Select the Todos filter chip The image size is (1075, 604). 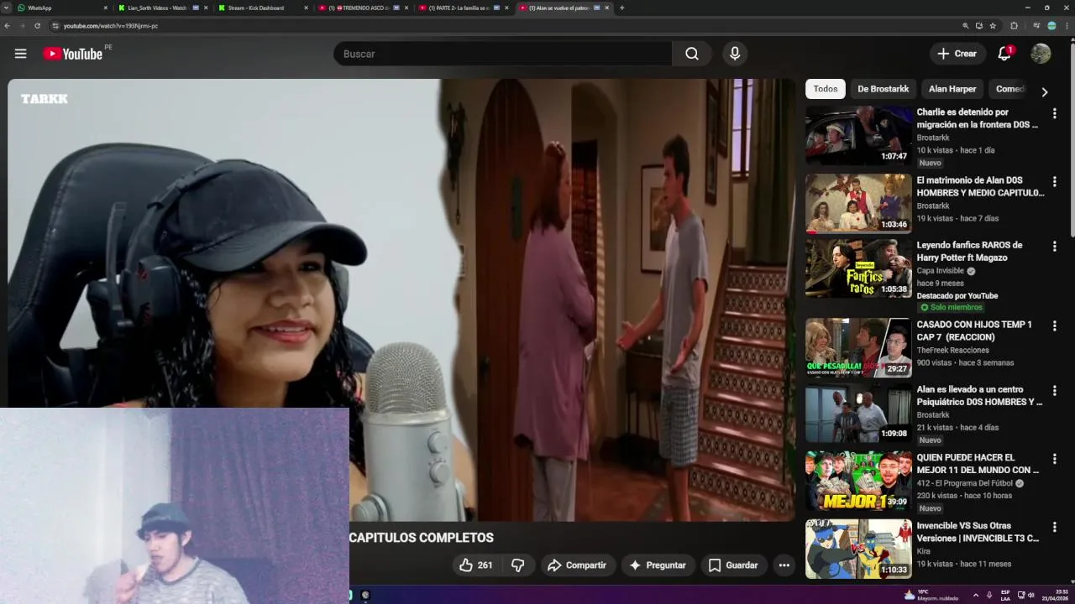point(826,89)
